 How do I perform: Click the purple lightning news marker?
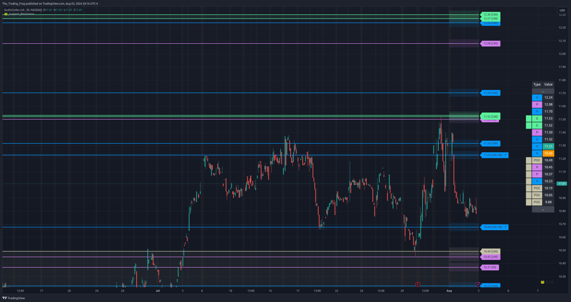tap(478, 284)
